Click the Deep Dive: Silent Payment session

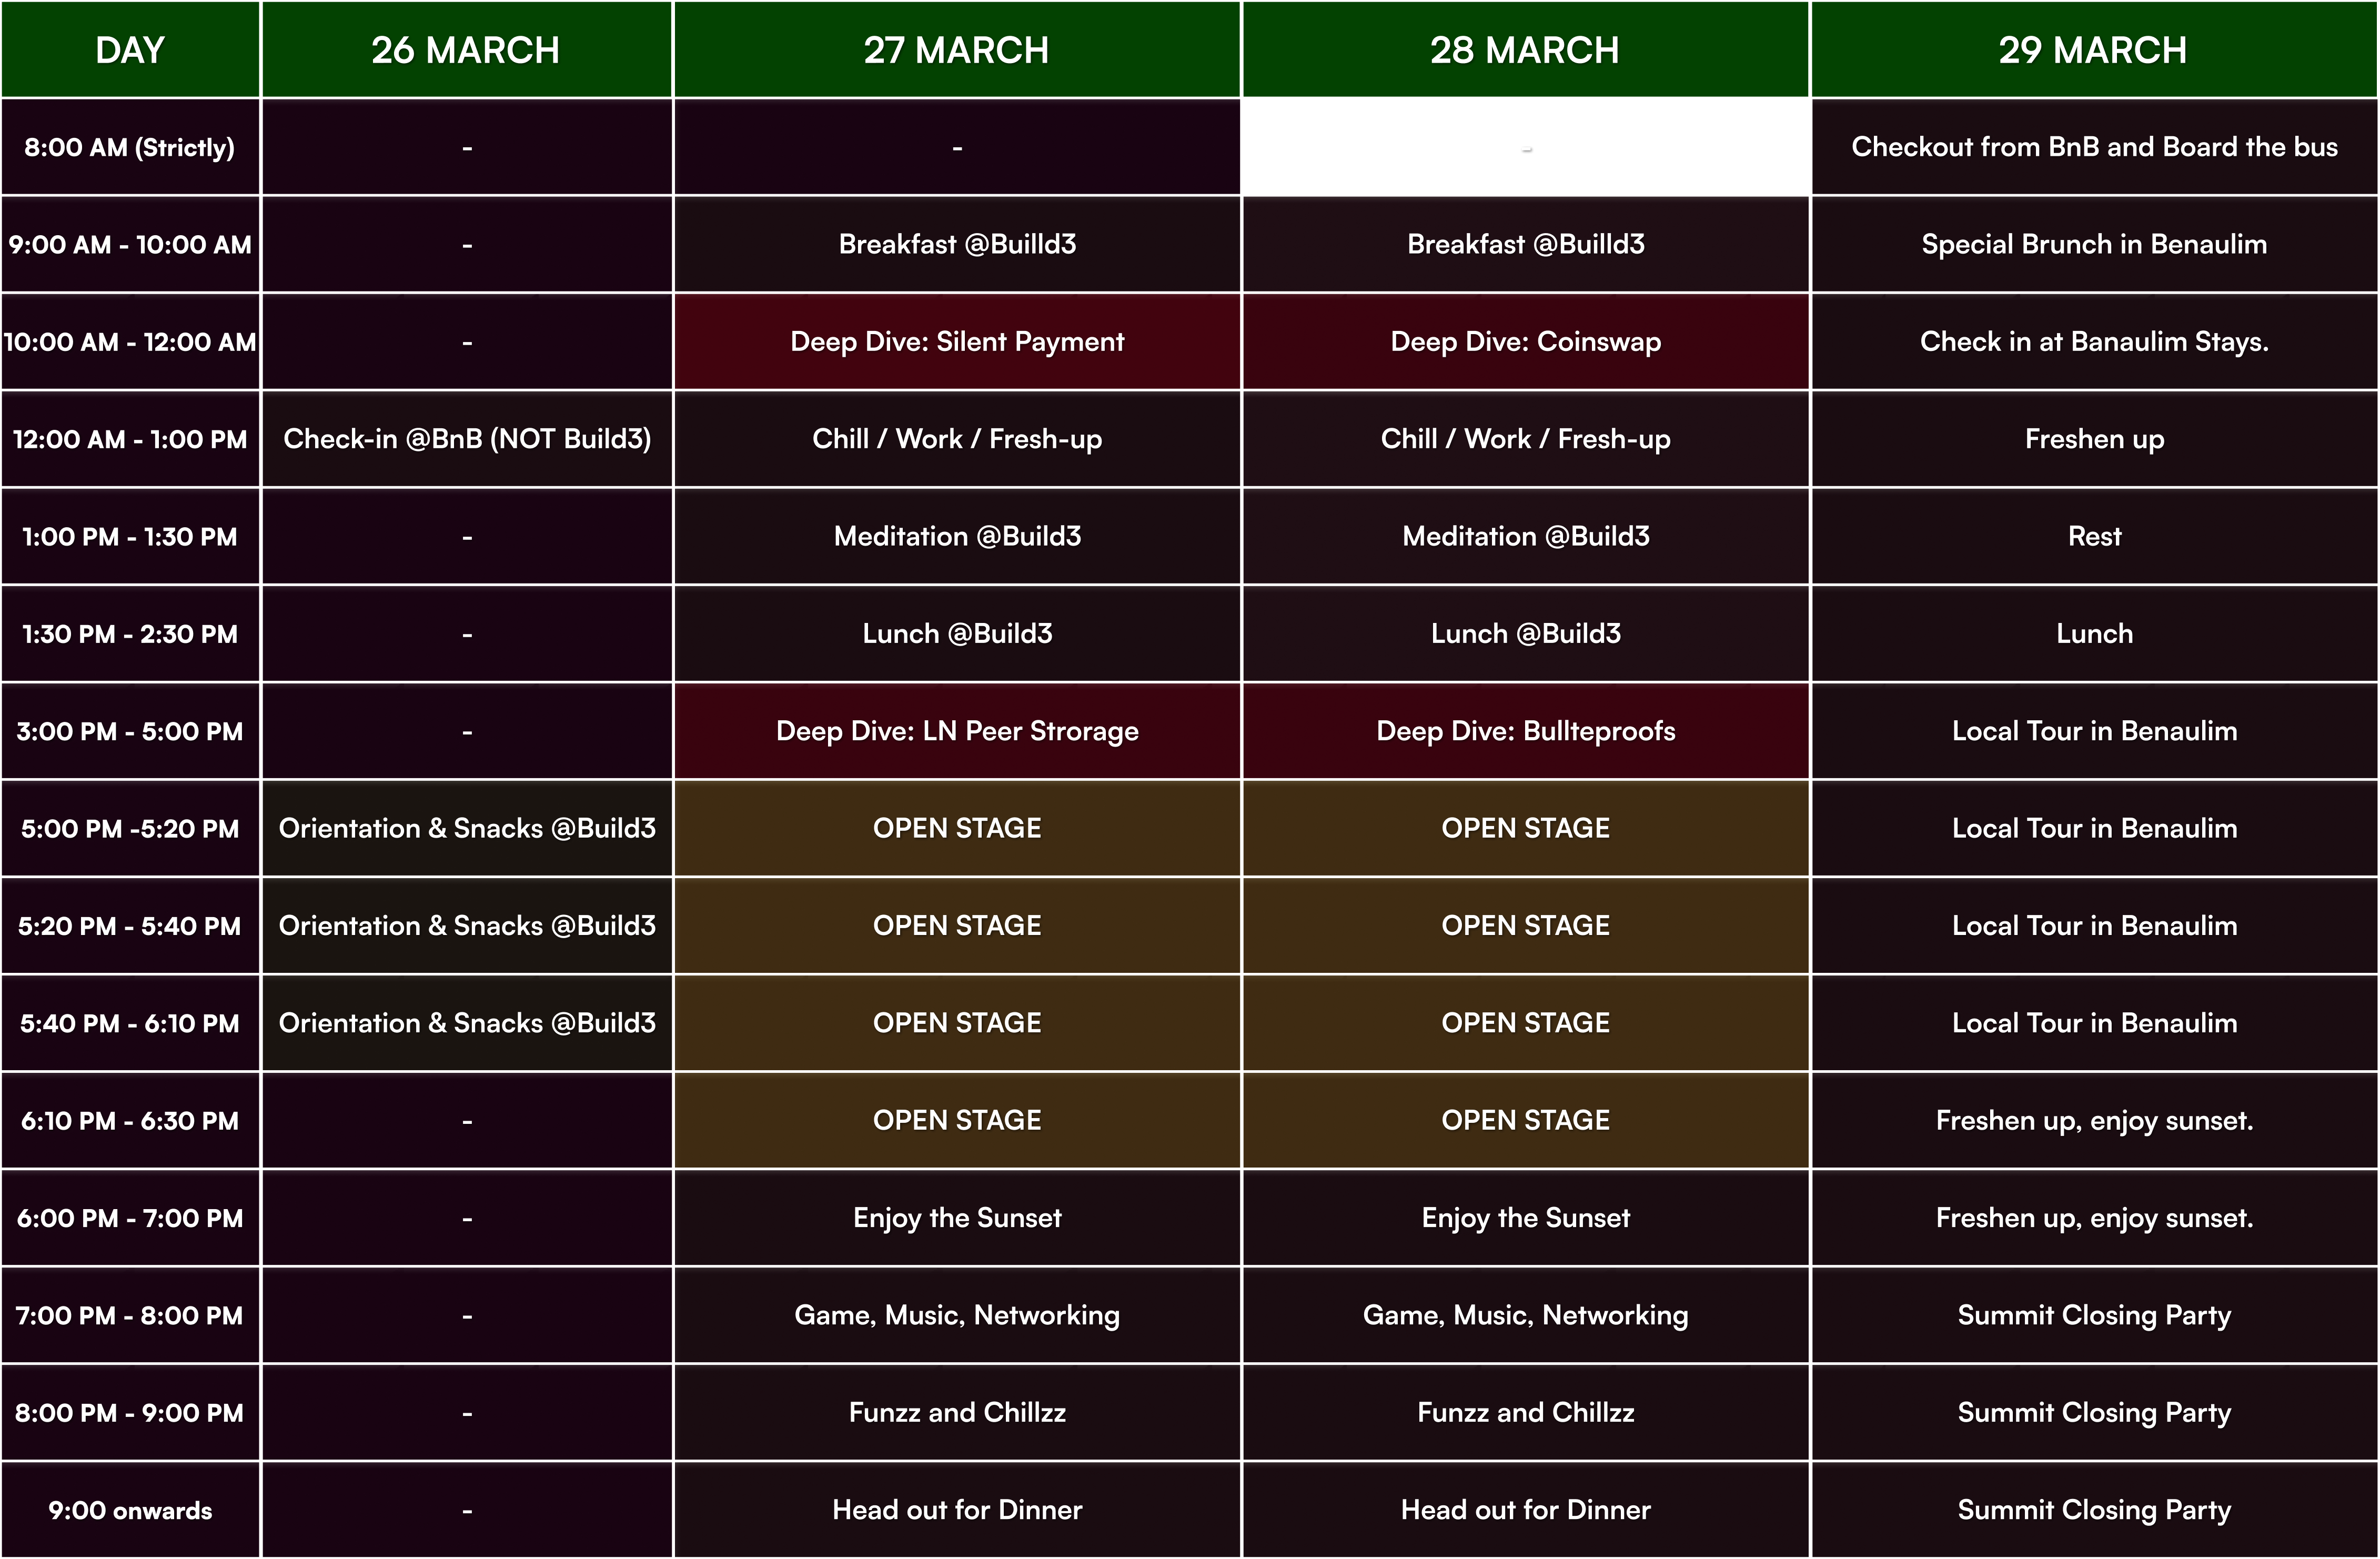957,342
